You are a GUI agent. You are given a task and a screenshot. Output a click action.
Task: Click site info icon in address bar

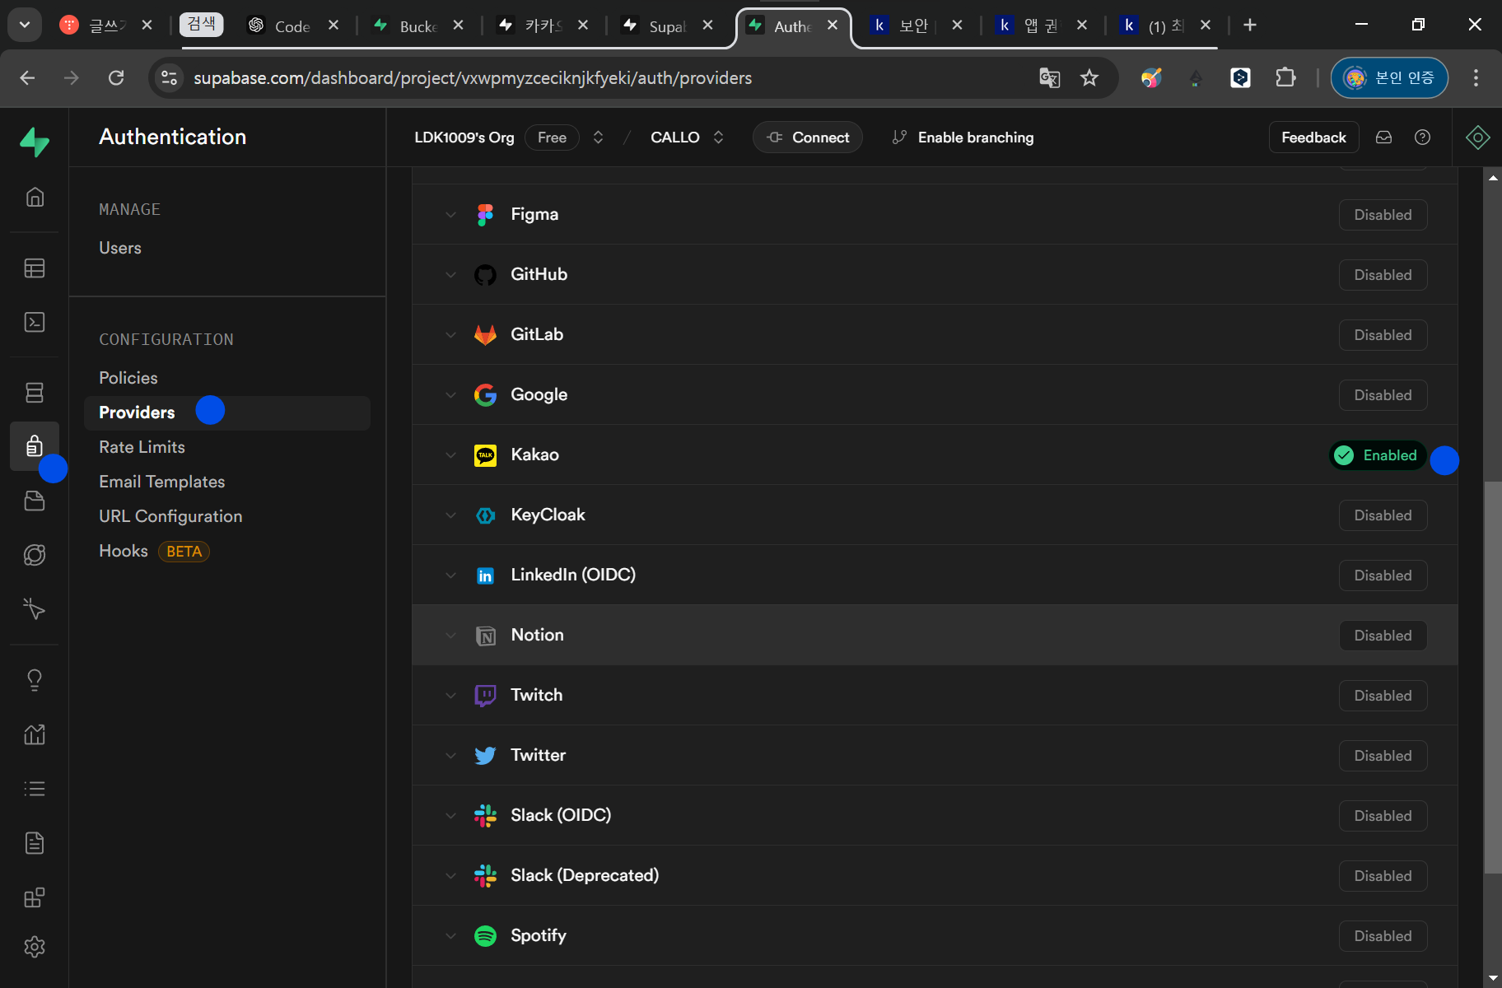coord(170,78)
